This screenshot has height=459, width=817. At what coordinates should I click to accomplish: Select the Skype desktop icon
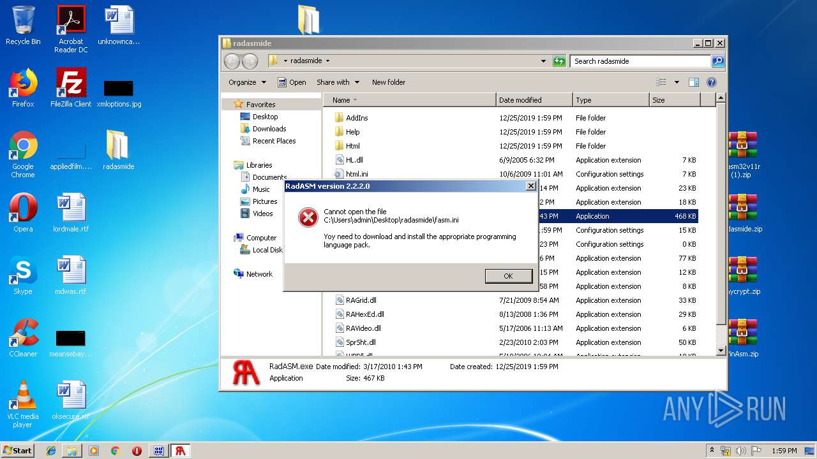coord(23,275)
